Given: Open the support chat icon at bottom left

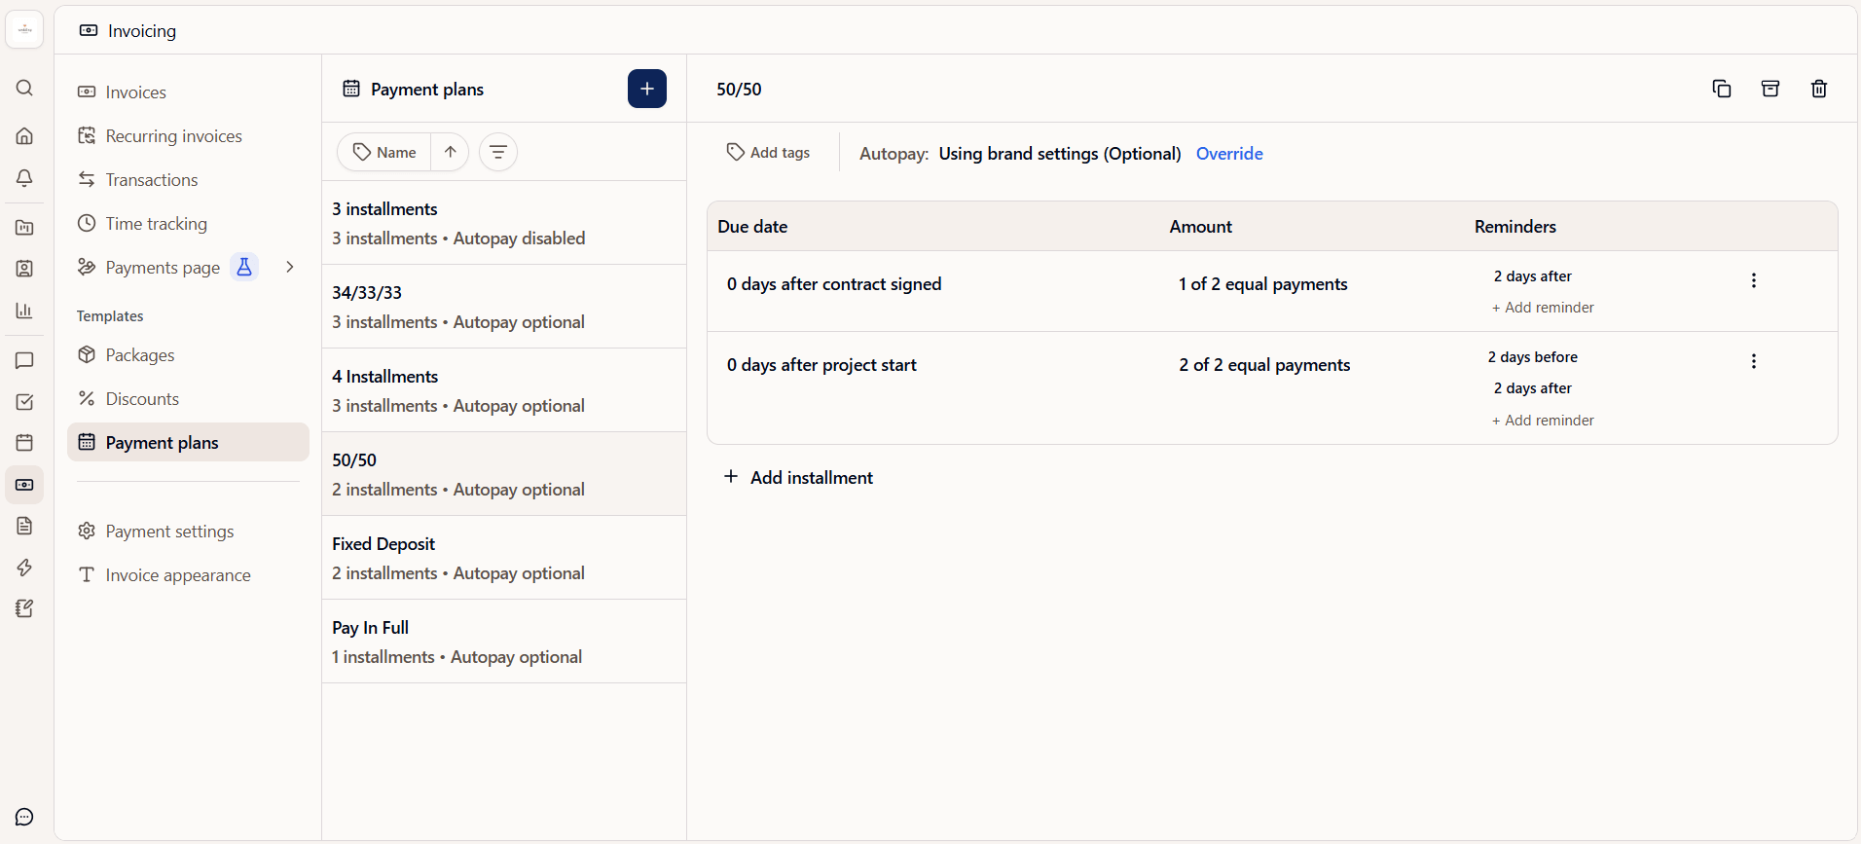Looking at the screenshot, I should (24, 817).
